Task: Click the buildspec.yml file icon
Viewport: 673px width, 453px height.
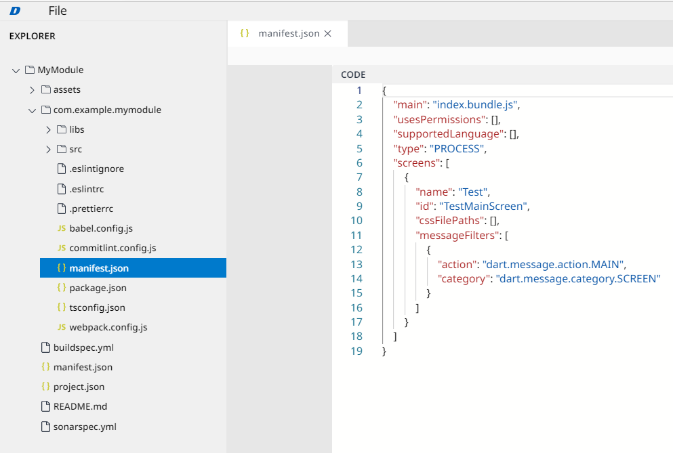Action: coord(45,347)
